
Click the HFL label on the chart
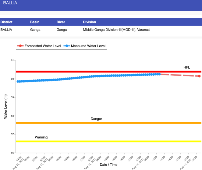tap(186, 67)
